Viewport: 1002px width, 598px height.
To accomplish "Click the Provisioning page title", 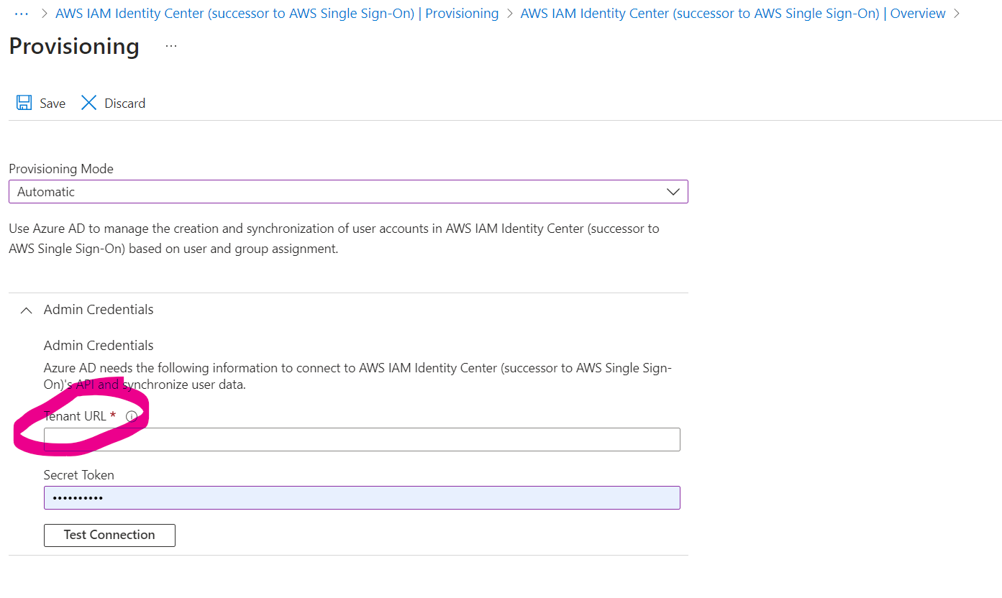I will point(74,46).
